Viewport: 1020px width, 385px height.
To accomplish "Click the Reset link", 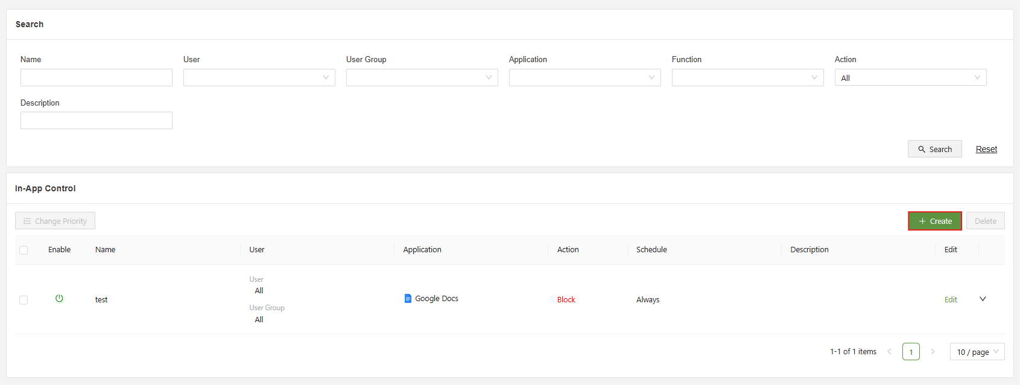I will [986, 149].
